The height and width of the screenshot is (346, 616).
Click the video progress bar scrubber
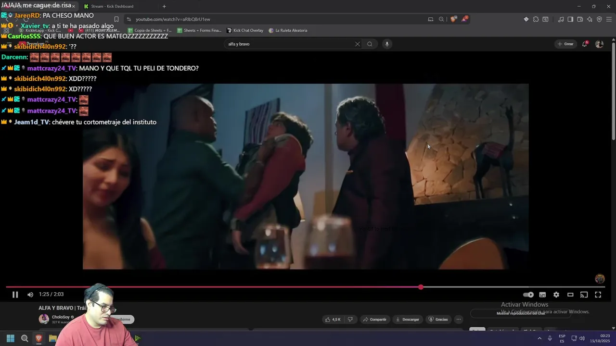421,287
